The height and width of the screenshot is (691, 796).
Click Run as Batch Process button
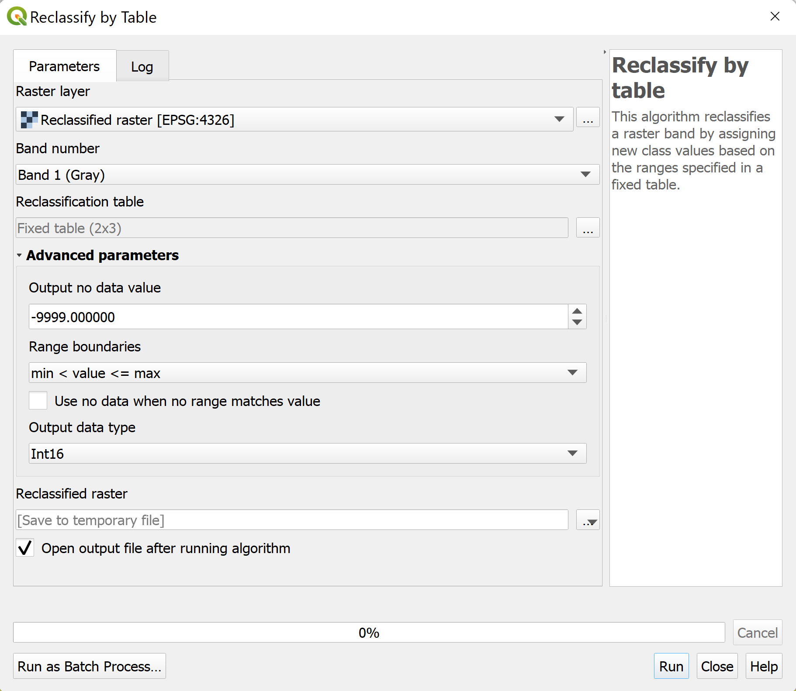click(90, 666)
